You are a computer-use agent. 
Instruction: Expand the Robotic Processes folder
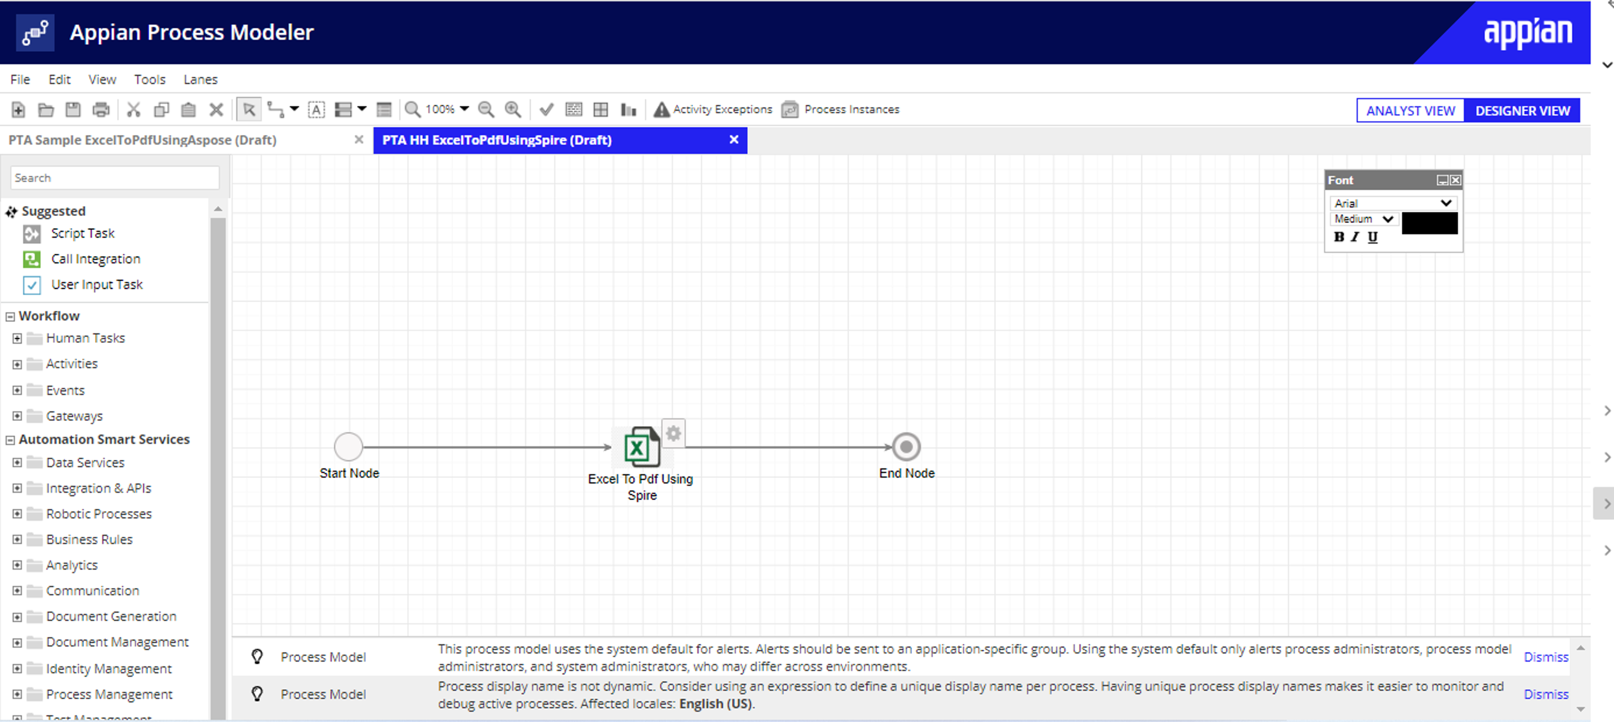[17, 514]
